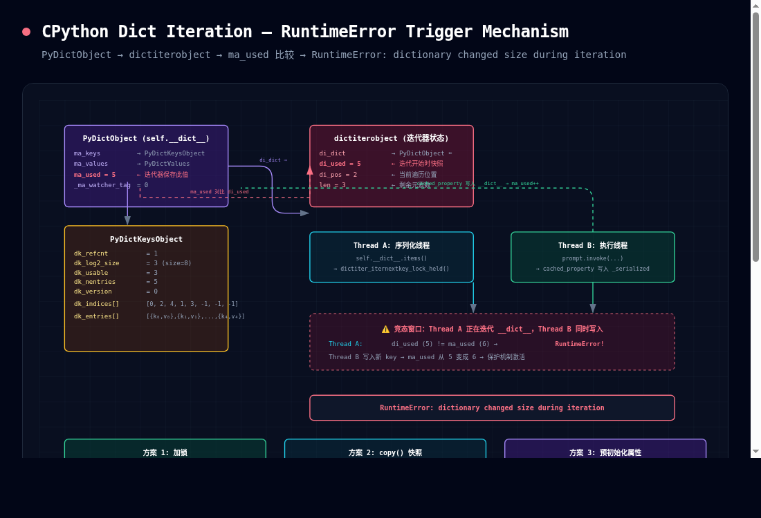
Task: Click the self.__dict__.items() code text
Action: (391, 258)
